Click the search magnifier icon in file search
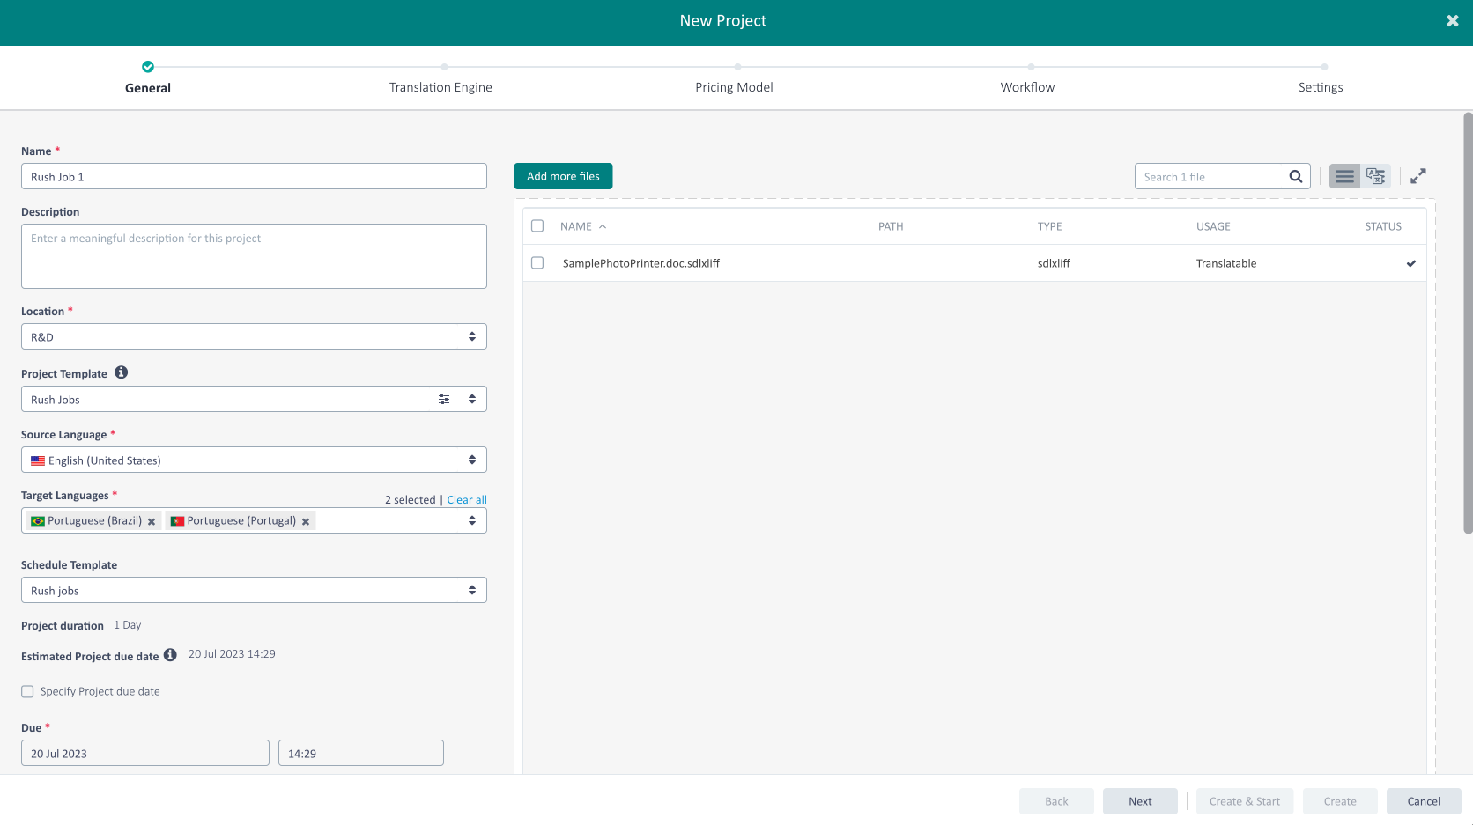Screen dimensions: 1473x825 click(x=1295, y=177)
